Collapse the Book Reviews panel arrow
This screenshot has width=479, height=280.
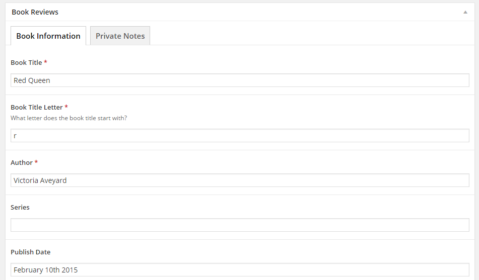tap(465, 12)
